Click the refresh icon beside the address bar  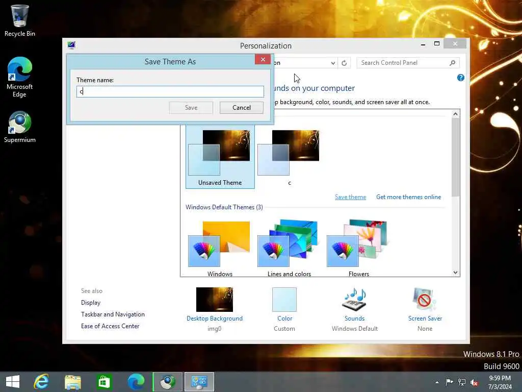point(344,63)
